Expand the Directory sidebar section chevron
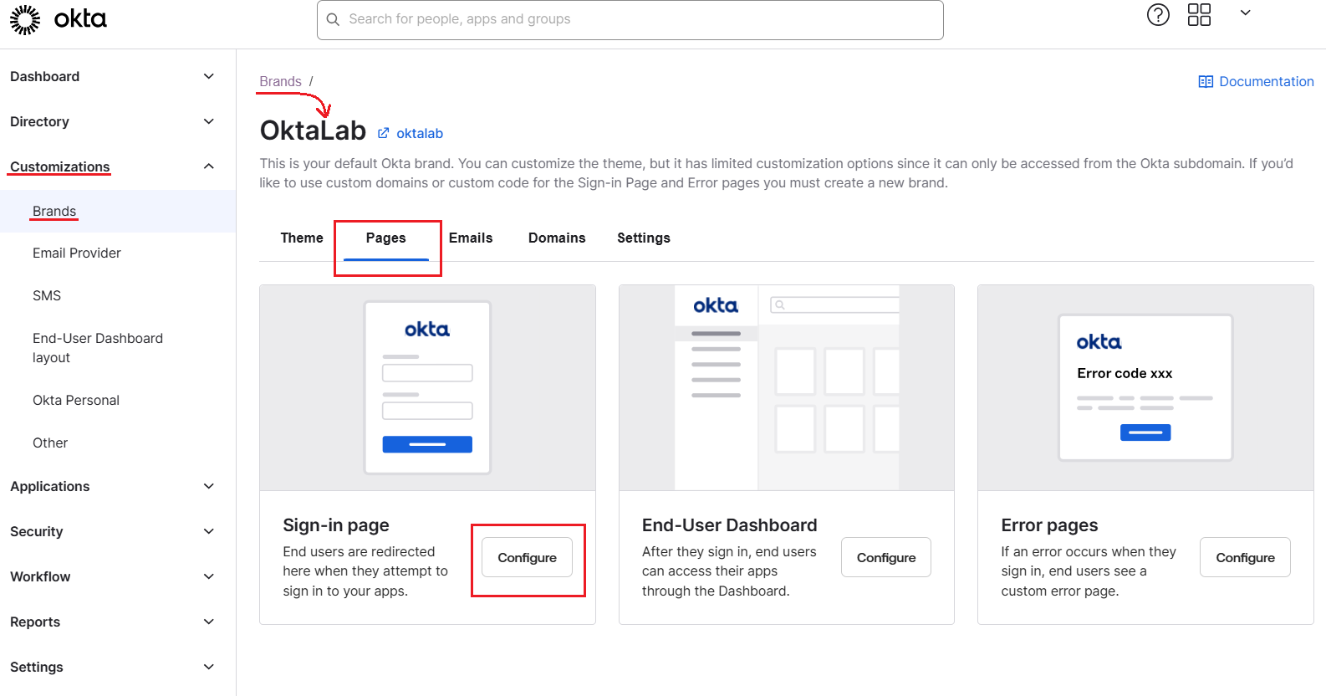 coord(209,121)
